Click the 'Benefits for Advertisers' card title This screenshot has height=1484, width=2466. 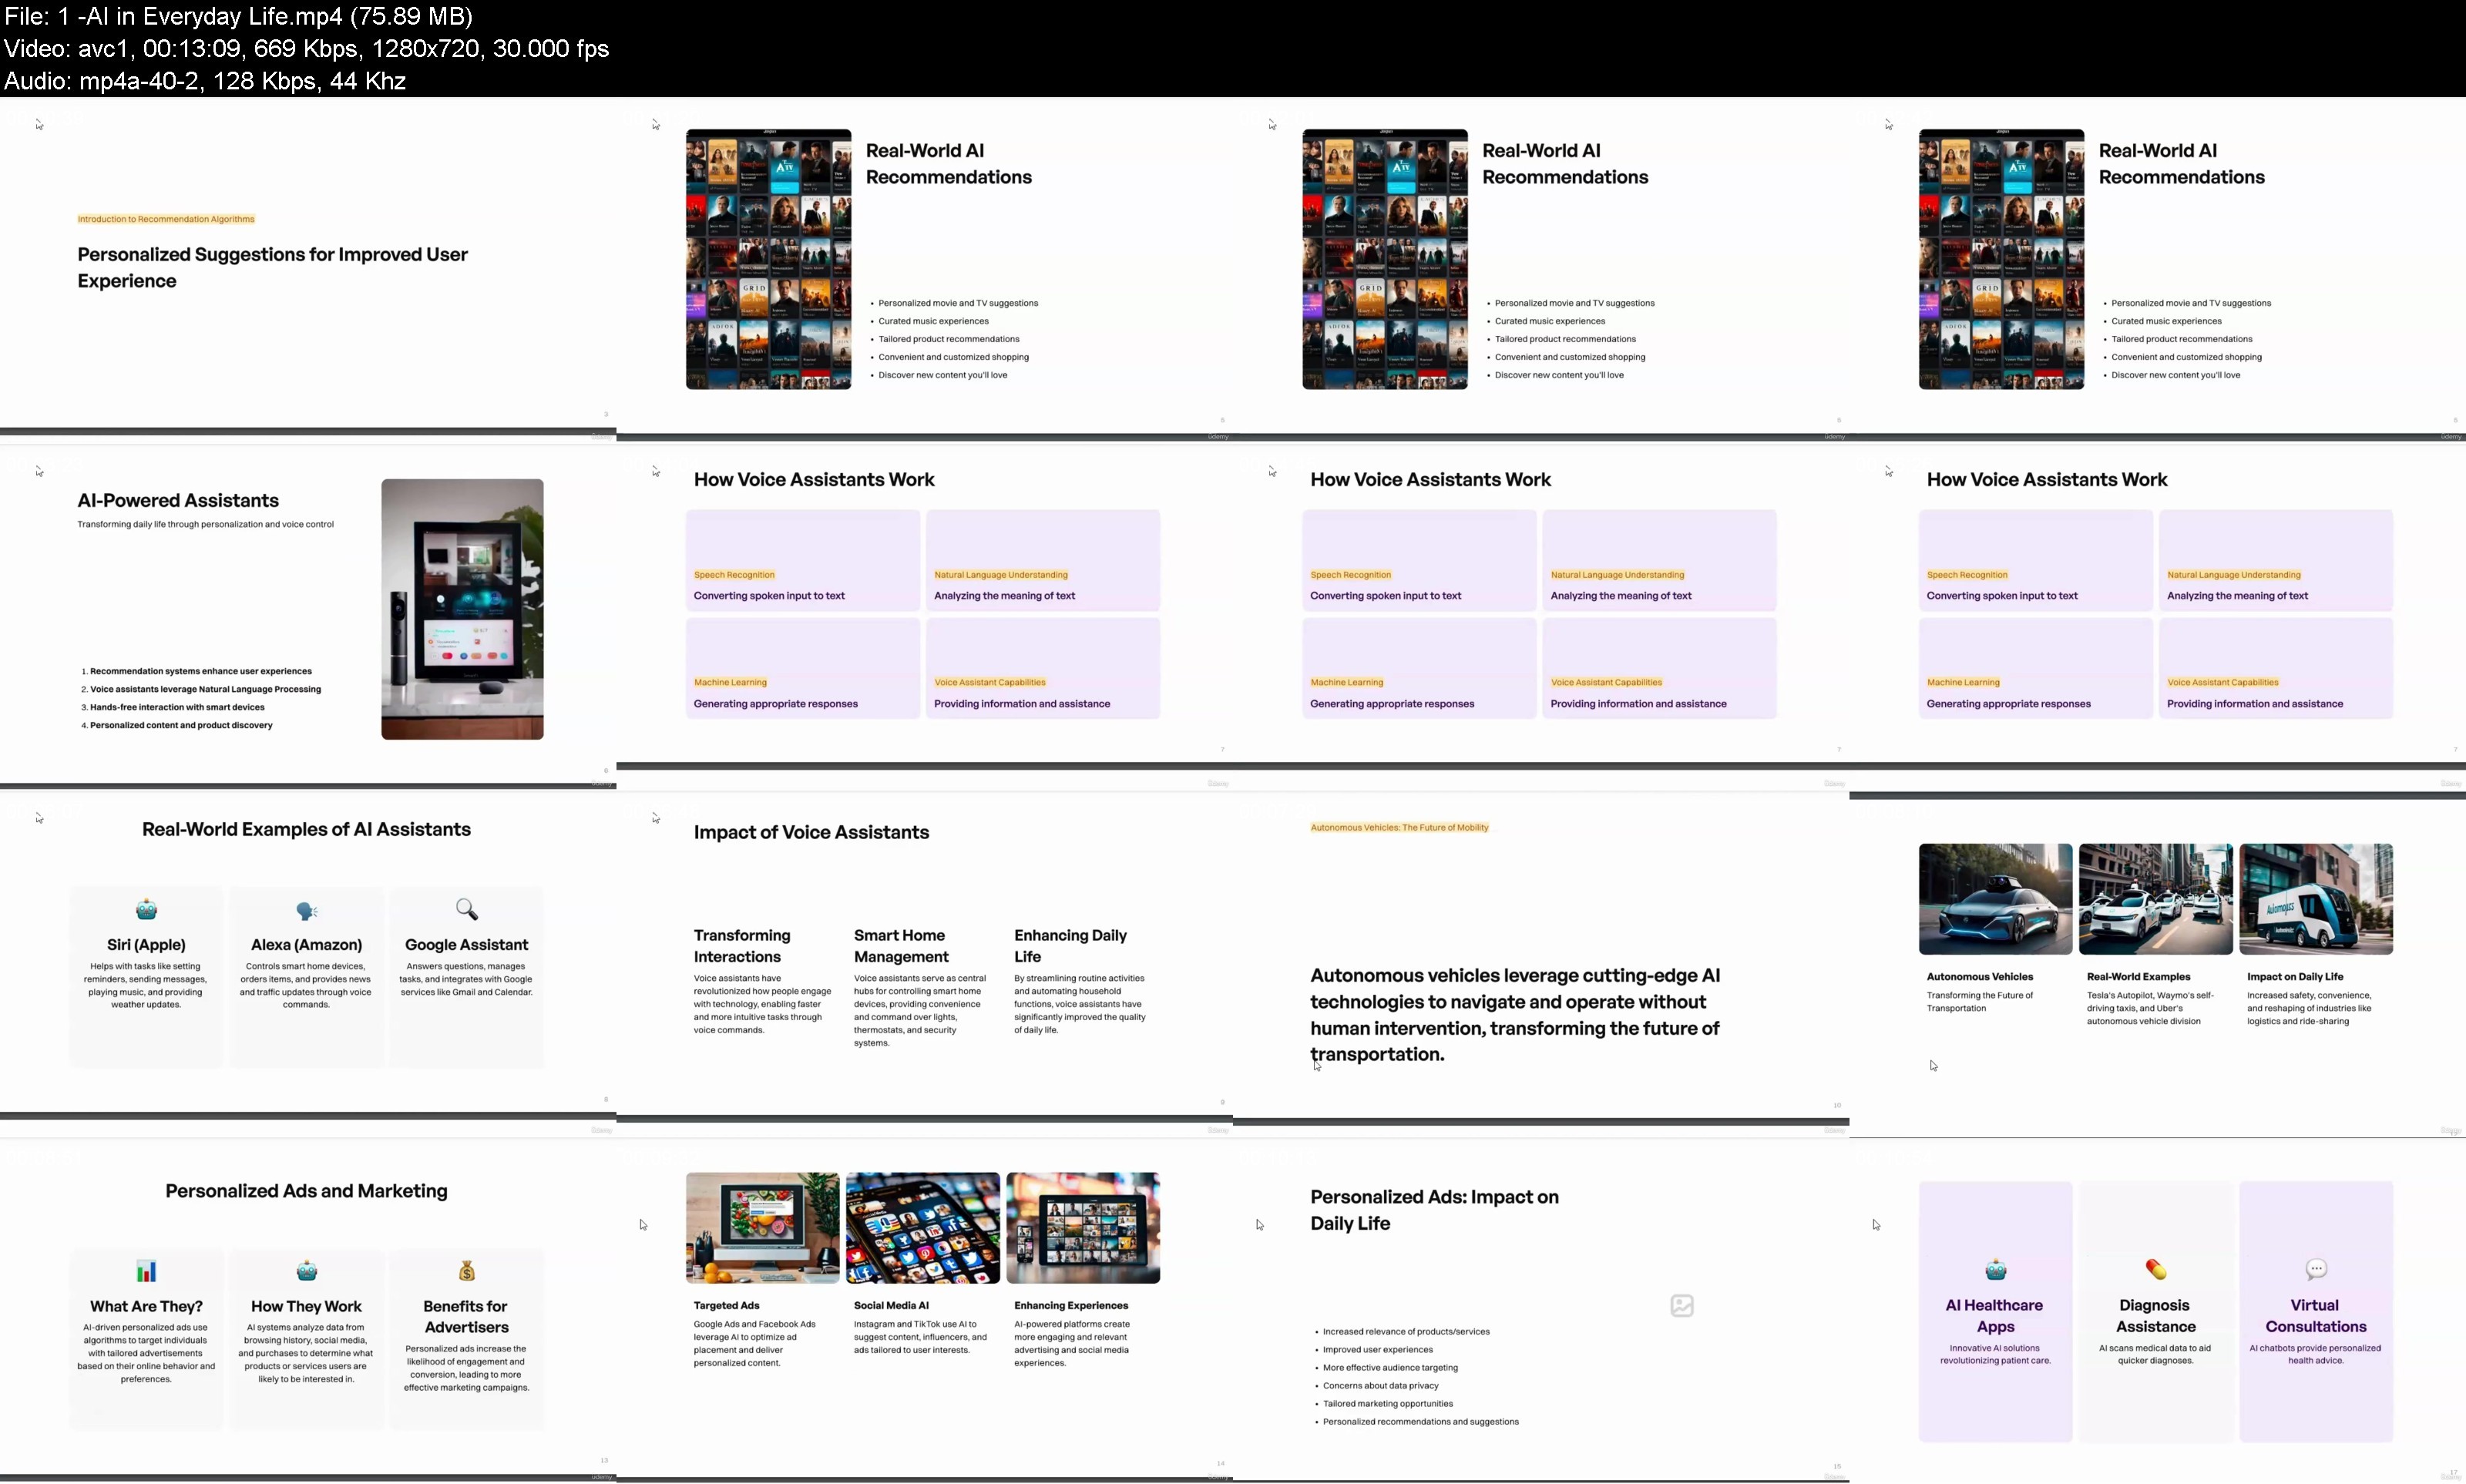pos(466,1316)
